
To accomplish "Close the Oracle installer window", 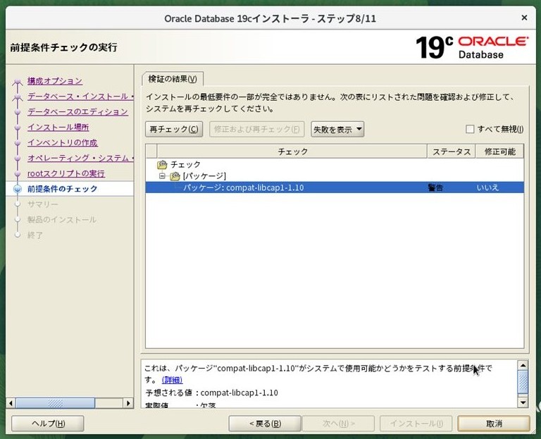I will tap(524, 18).
